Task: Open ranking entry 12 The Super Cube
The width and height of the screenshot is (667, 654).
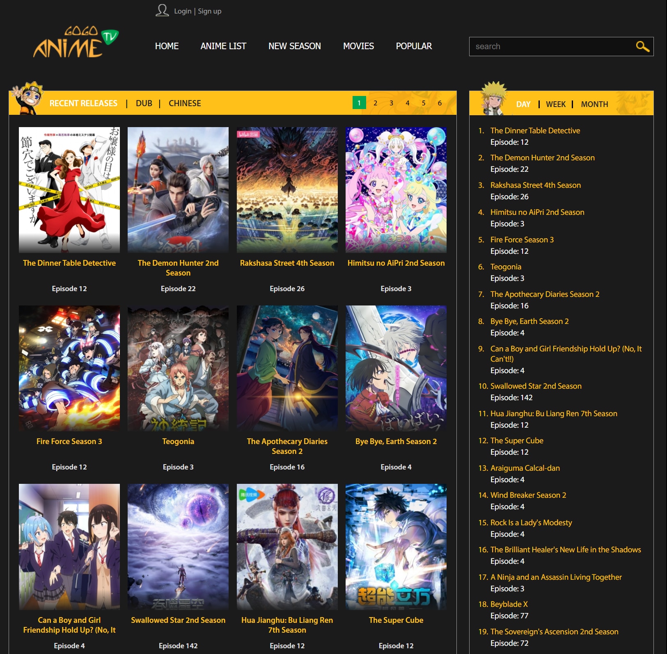Action: [x=517, y=440]
